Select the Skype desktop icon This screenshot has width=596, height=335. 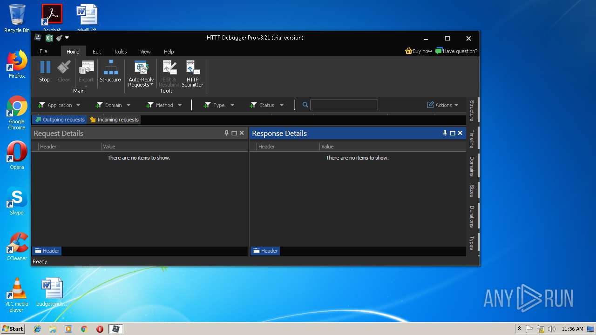tap(17, 201)
